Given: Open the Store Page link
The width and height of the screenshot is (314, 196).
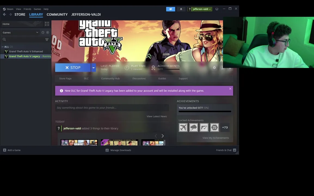Looking at the screenshot, I should coord(65,79).
